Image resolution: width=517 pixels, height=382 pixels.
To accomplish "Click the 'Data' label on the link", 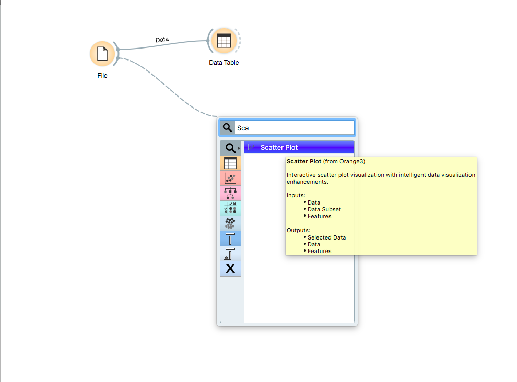I will click(162, 40).
